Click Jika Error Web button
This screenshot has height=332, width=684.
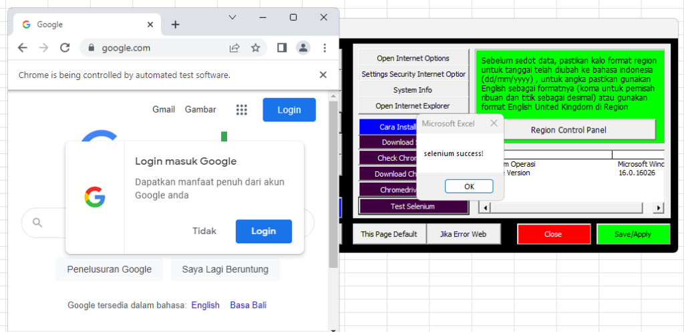pyautogui.click(x=464, y=234)
